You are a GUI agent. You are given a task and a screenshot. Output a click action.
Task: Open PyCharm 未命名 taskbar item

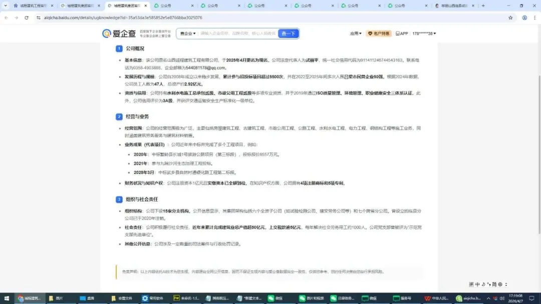tap(186, 298)
